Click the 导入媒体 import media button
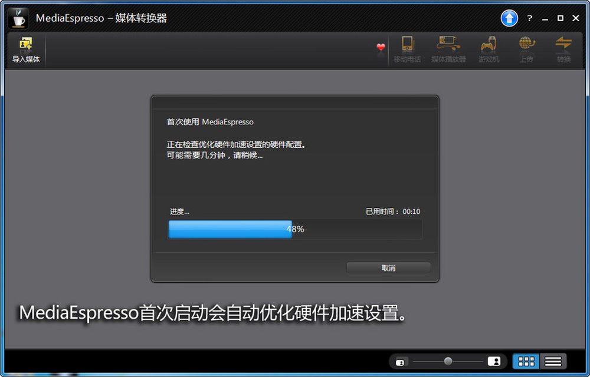 click(26, 50)
